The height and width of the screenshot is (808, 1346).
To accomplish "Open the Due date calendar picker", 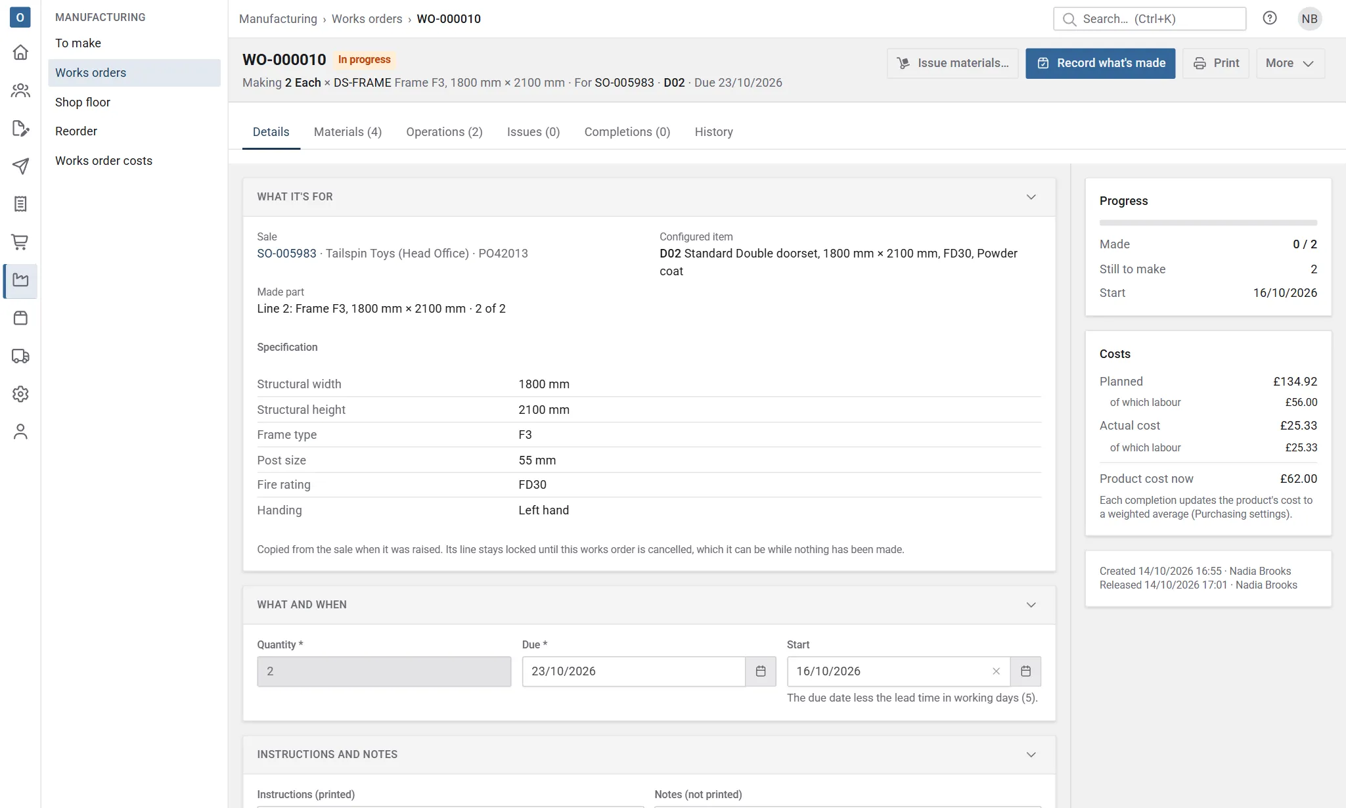I will pyautogui.click(x=761, y=671).
